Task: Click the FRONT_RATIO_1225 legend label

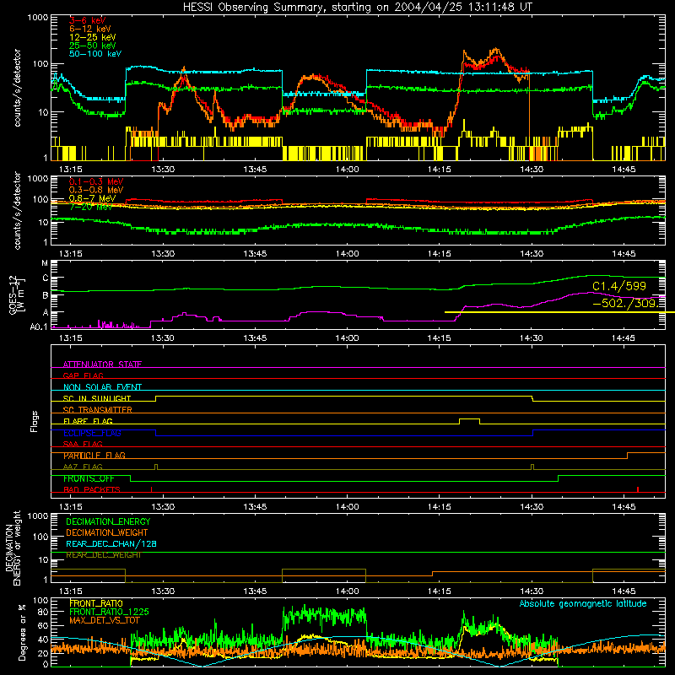Action: pos(109,612)
